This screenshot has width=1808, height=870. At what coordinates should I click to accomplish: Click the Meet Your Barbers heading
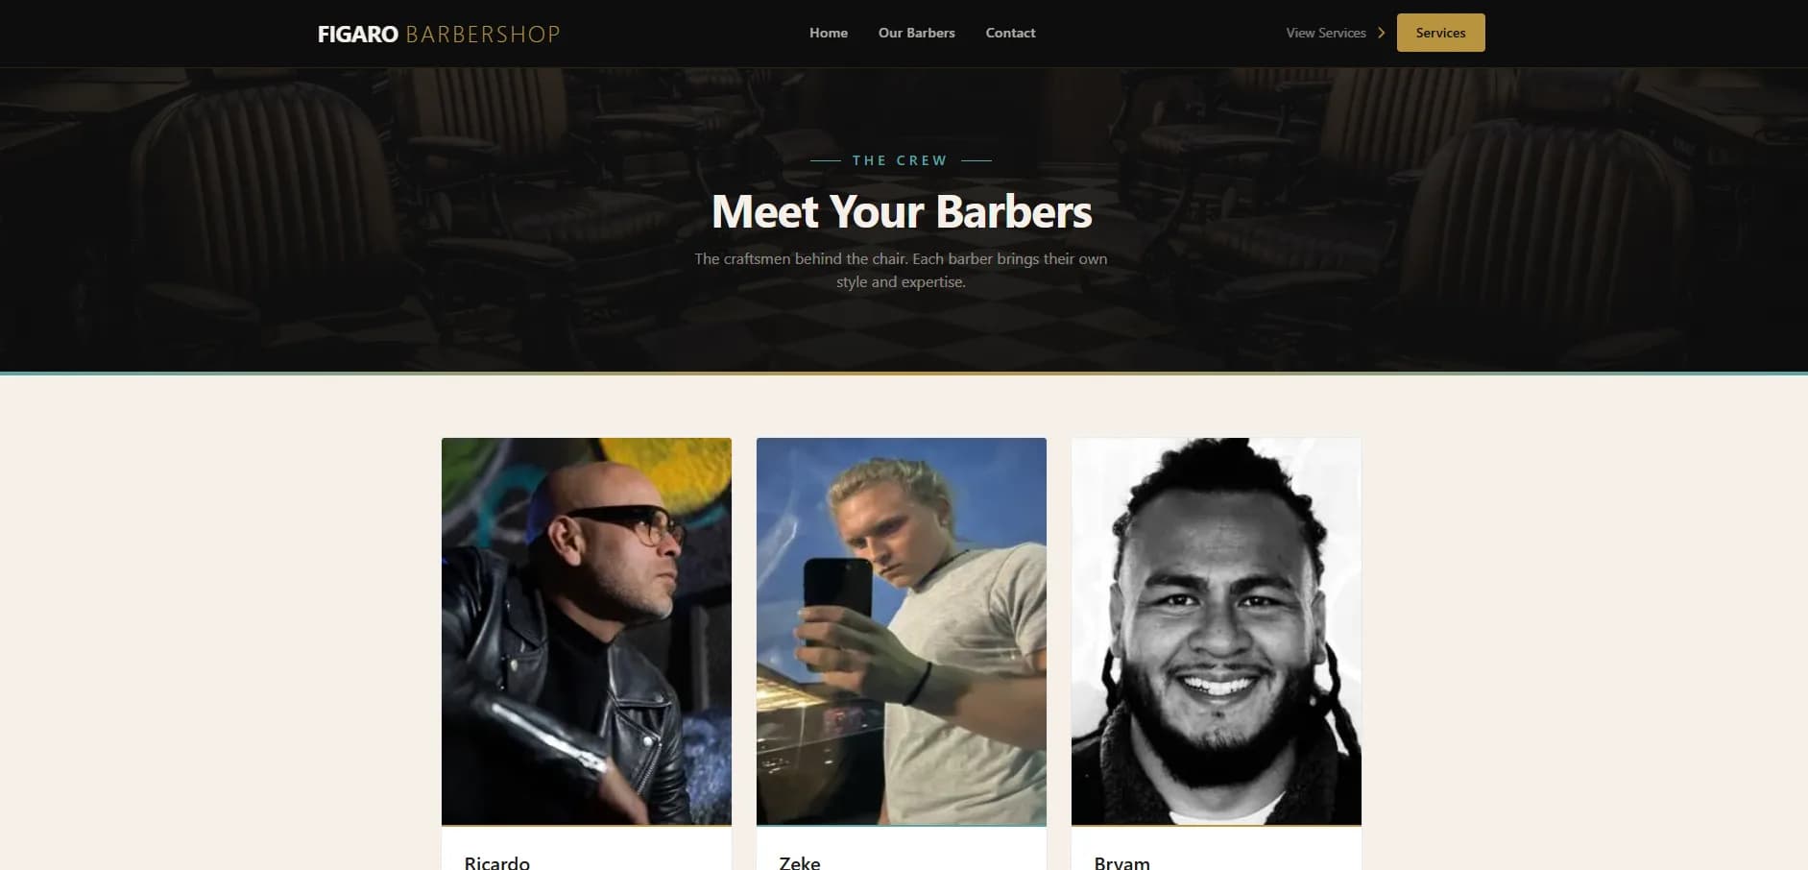coord(901,211)
